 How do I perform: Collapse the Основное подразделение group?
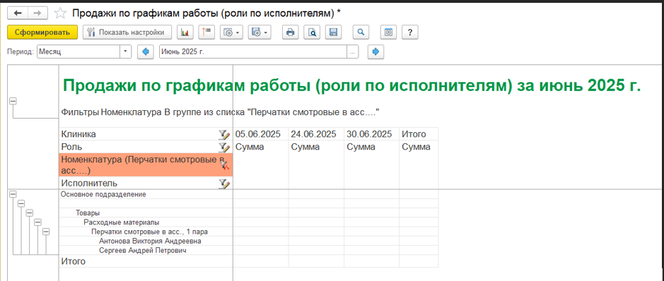coord(13,194)
